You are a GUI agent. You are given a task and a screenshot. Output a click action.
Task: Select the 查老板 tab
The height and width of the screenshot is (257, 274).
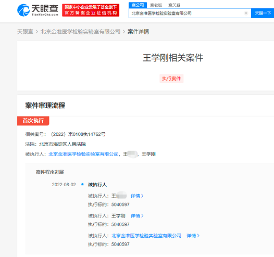(x=156, y=5)
